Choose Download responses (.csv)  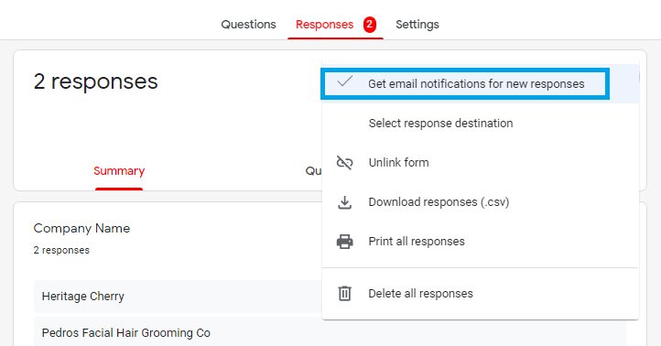[x=480, y=202]
